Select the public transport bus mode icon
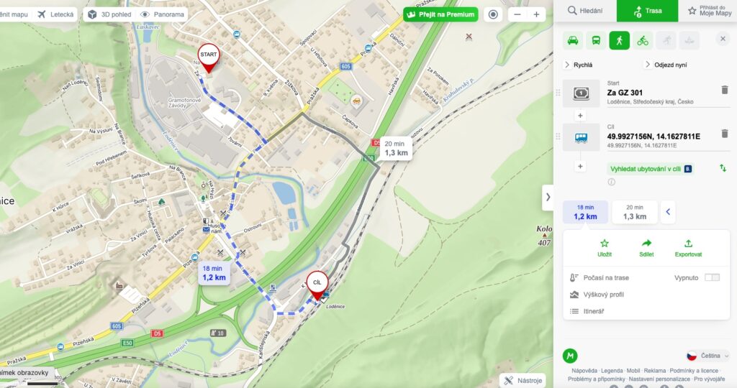The width and height of the screenshot is (737, 388). (x=596, y=40)
